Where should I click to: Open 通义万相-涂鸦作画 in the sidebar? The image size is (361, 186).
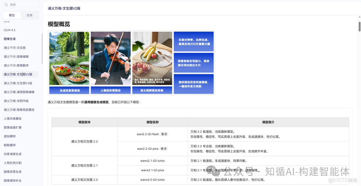pos(16,101)
